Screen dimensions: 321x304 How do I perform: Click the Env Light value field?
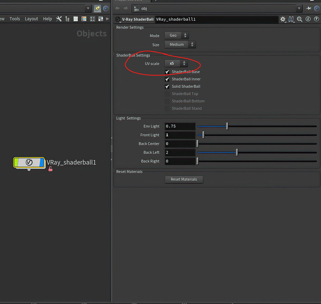tap(180, 126)
